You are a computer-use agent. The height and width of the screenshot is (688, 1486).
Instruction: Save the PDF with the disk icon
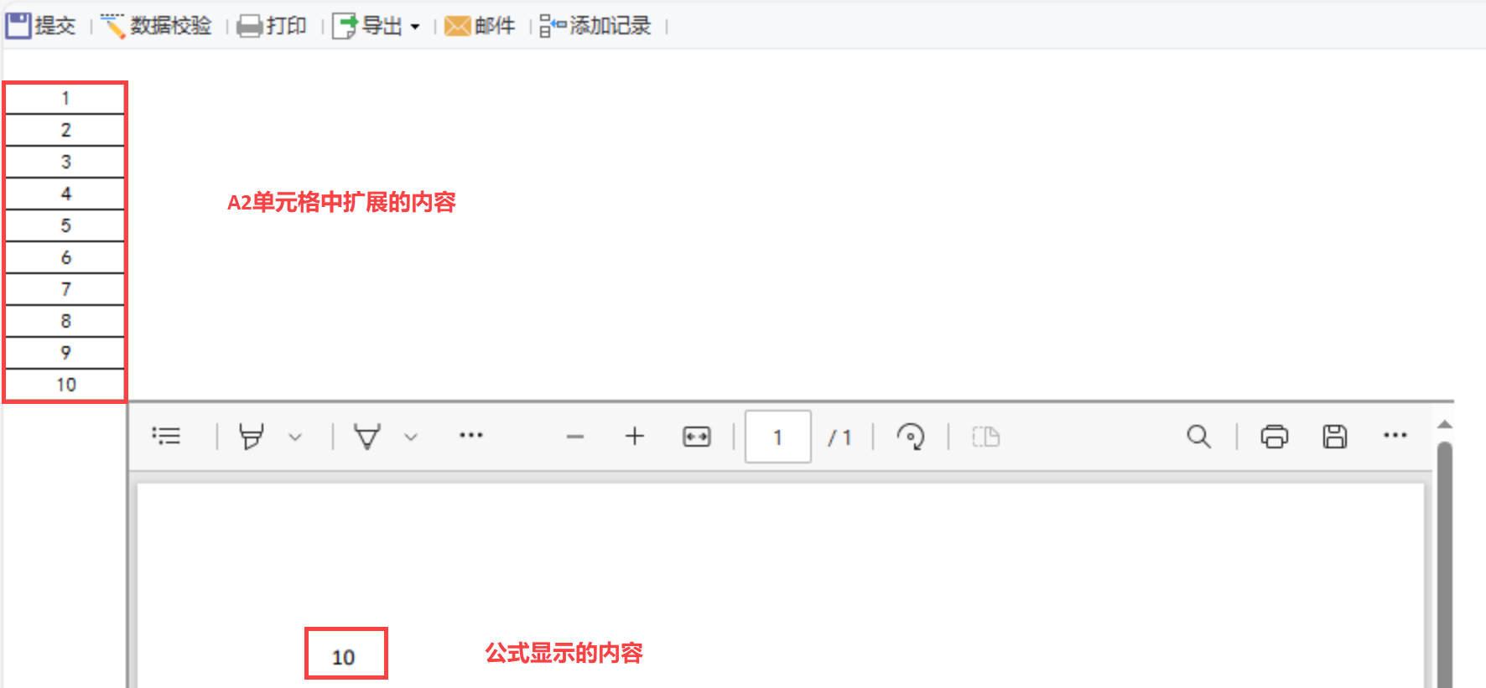click(1335, 437)
